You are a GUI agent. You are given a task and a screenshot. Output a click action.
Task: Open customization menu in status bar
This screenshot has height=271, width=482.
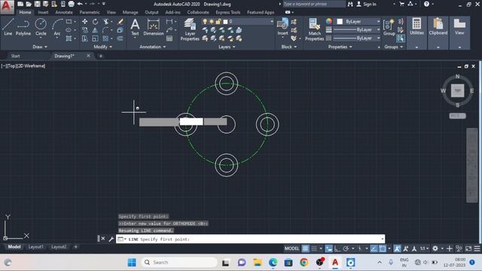click(477, 248)
